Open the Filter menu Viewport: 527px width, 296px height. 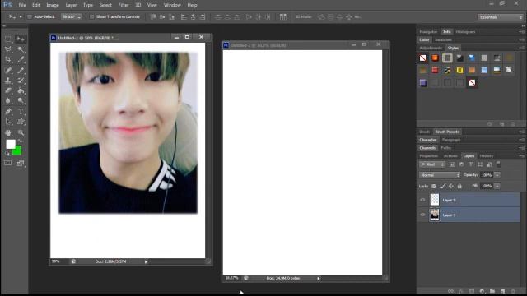(x=124, y=5)
